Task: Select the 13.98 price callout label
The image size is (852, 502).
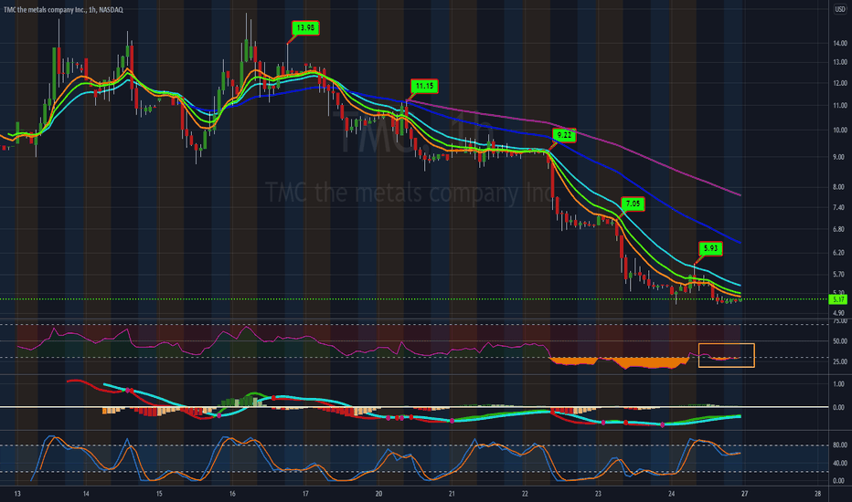Action: [305, 27]
